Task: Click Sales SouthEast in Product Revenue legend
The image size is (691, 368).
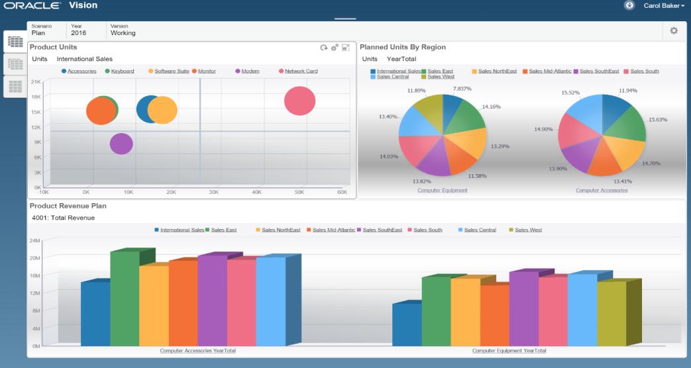Action: tap(382, 230)
